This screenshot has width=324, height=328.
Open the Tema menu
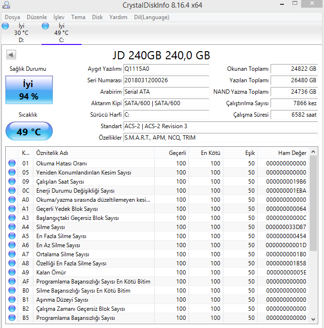click(x=78, y=17)
